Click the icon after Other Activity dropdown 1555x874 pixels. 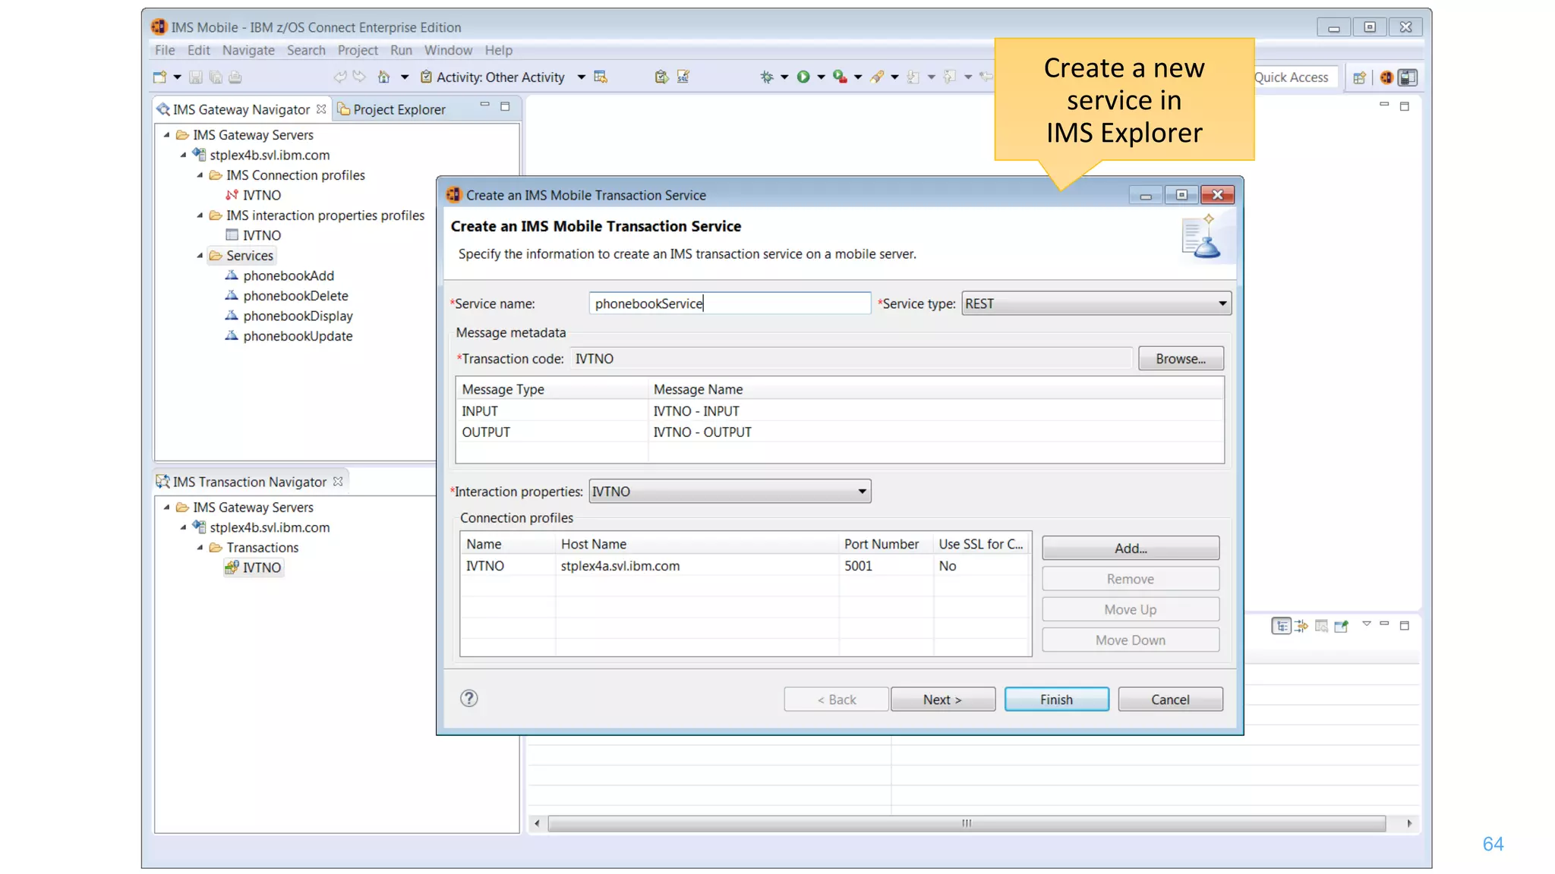tap(601, 77)
